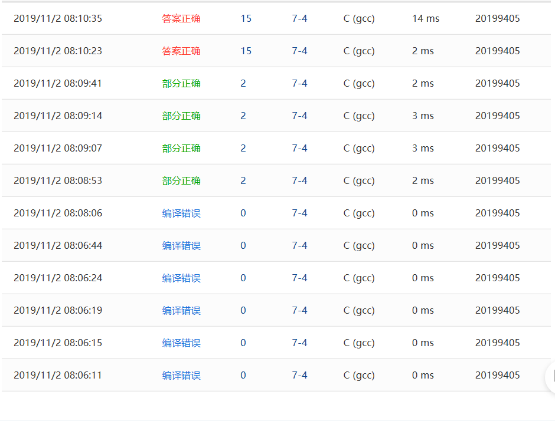This screenshot has height=421, width=555.
Task: Open problem 7-4 in the 08:06:19 row
Action: click(299, 310)
